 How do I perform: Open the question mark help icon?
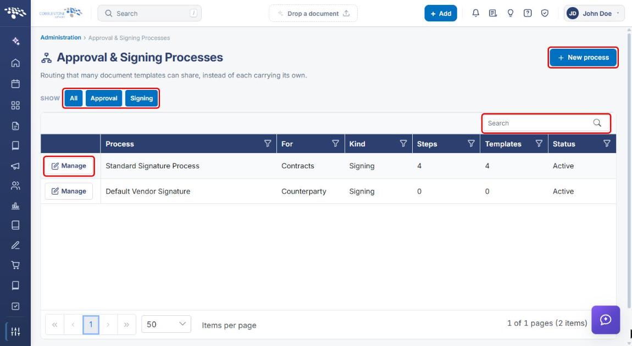(x=527, y=13)
